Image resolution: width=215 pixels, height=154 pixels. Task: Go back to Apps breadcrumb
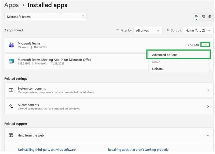pyautogui.click(x=12, y=5)
